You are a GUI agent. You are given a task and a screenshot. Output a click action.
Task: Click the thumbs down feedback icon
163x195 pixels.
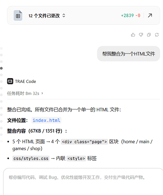click(141, 35)
